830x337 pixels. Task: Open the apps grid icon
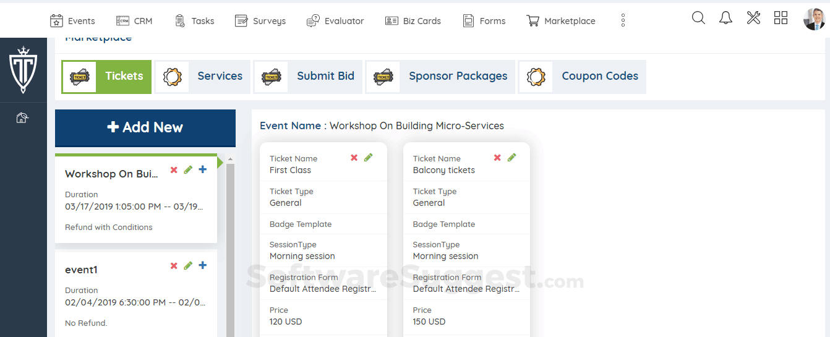pos(781,18)
